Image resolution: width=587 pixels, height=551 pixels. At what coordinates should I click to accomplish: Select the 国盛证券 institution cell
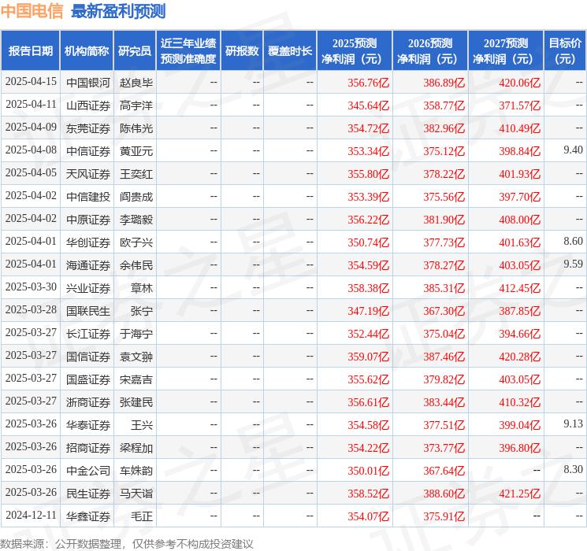tap(88, 379)
